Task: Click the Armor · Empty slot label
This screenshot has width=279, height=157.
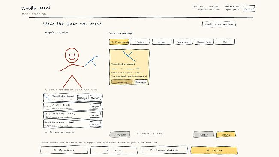Action: [x=61, y=105]
